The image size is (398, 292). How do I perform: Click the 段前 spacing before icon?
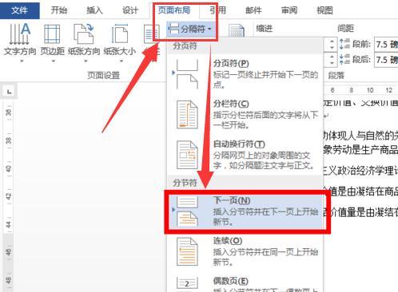pyautogui.click(x=344, y=44)
